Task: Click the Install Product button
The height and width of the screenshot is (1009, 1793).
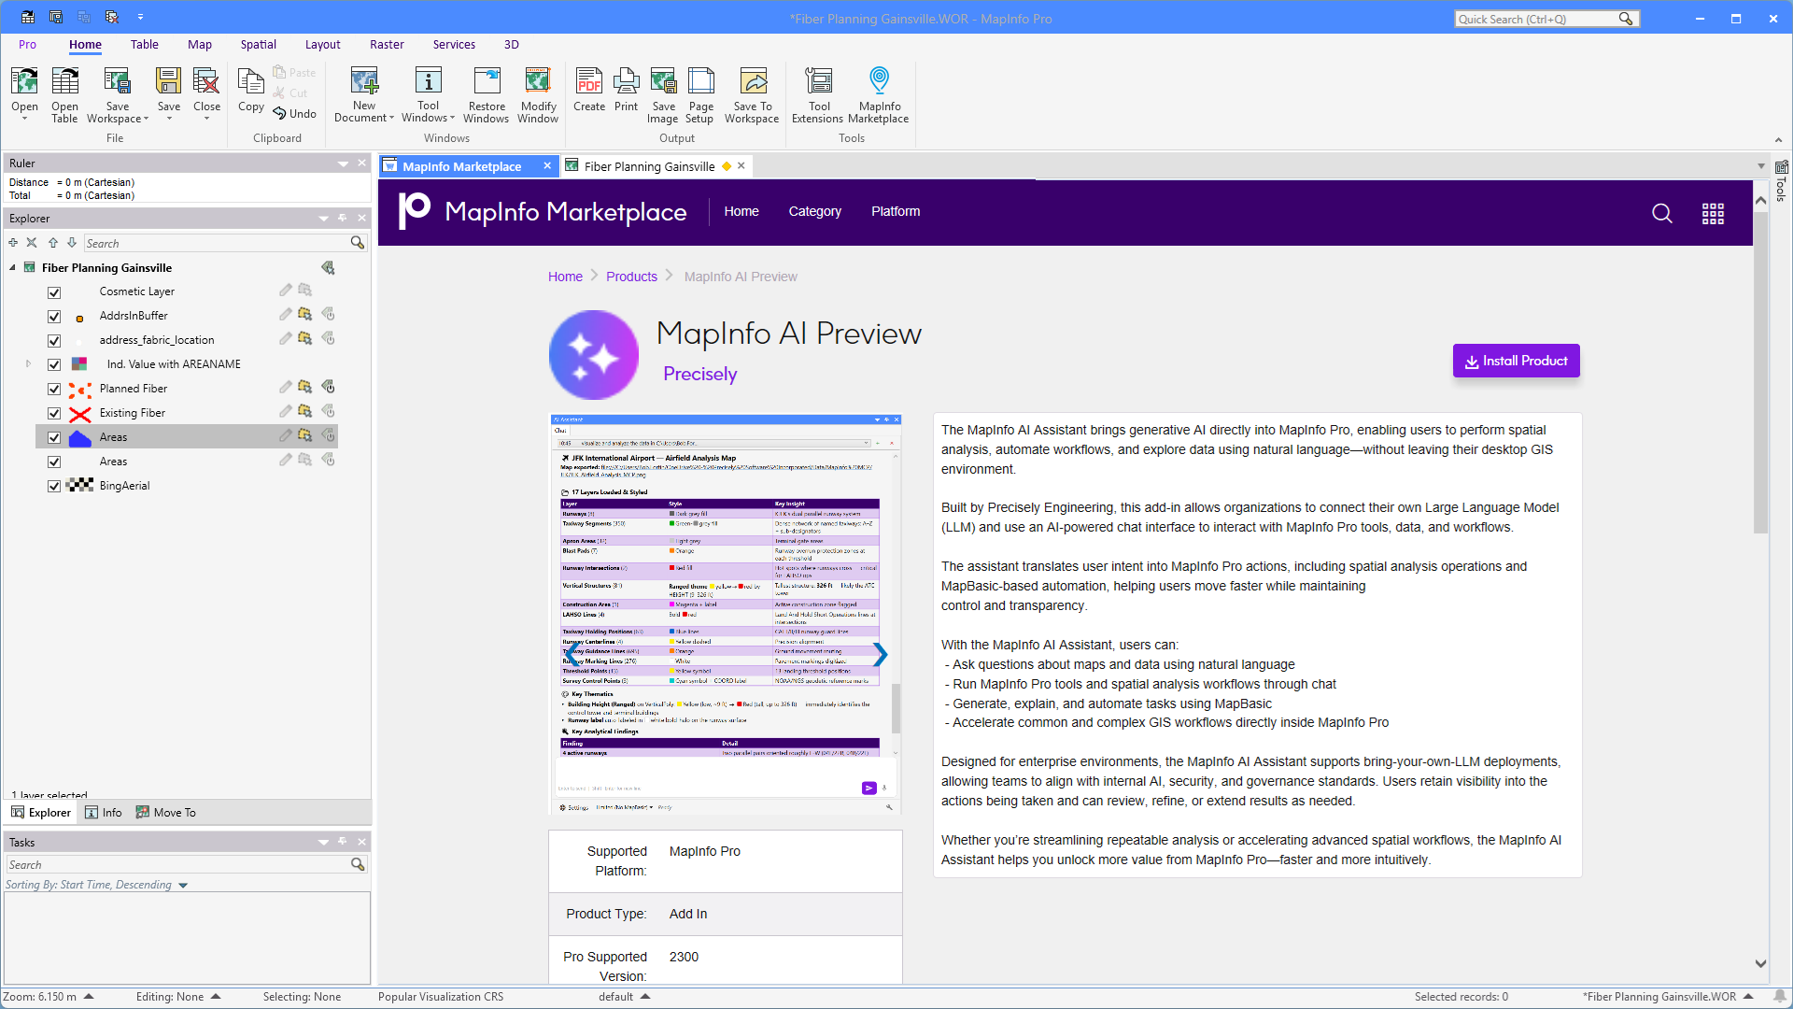Action: point(1516,361)
